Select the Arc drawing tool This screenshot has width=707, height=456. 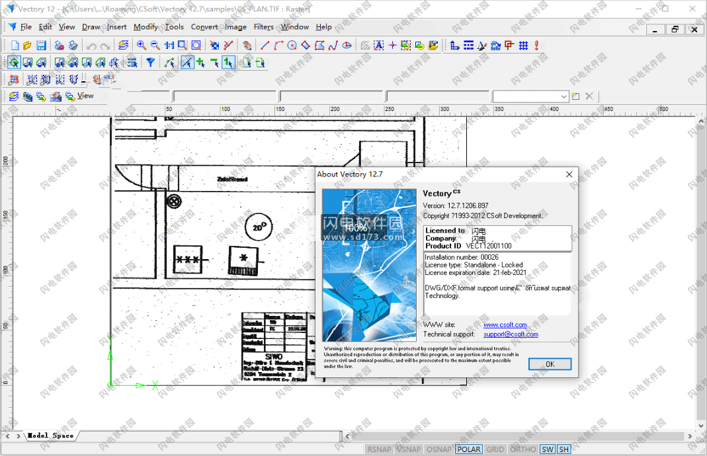[278, 46]
